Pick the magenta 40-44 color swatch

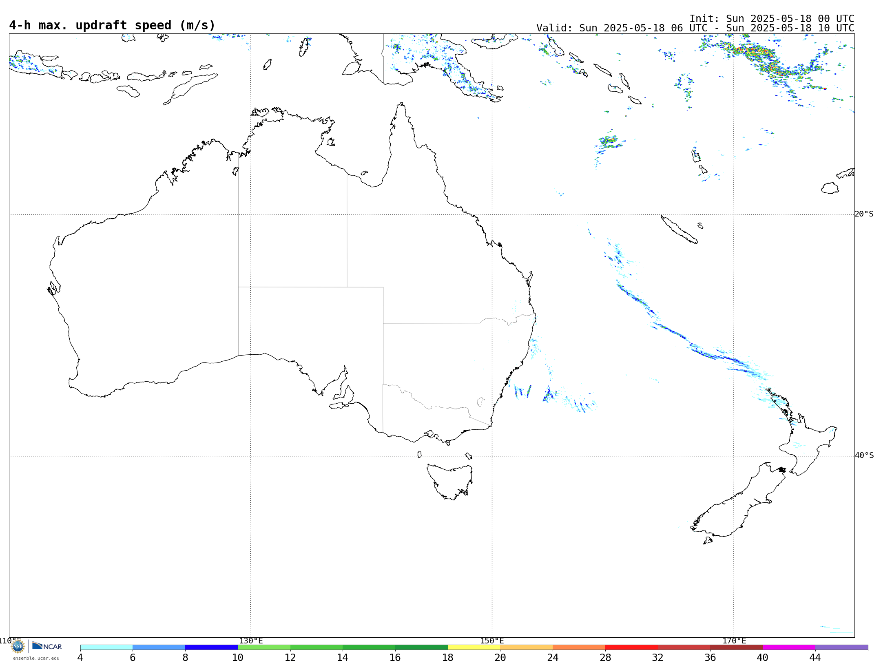(x=789, y=648)
